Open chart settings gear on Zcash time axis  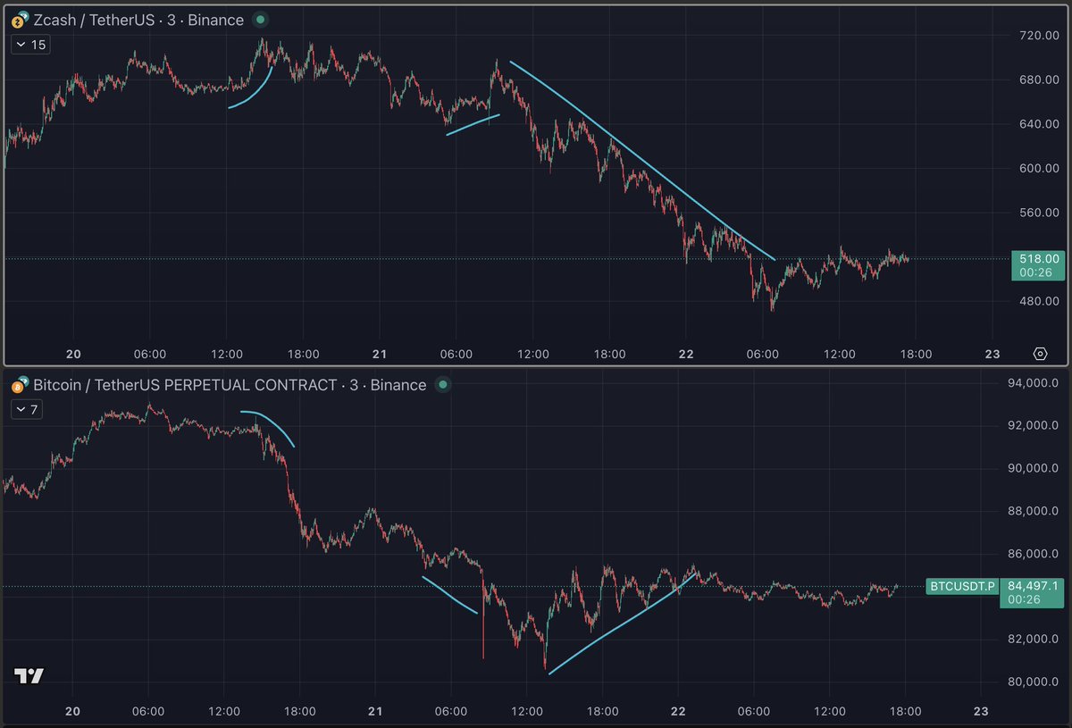pyautogui.click(x=1040, y=354)
